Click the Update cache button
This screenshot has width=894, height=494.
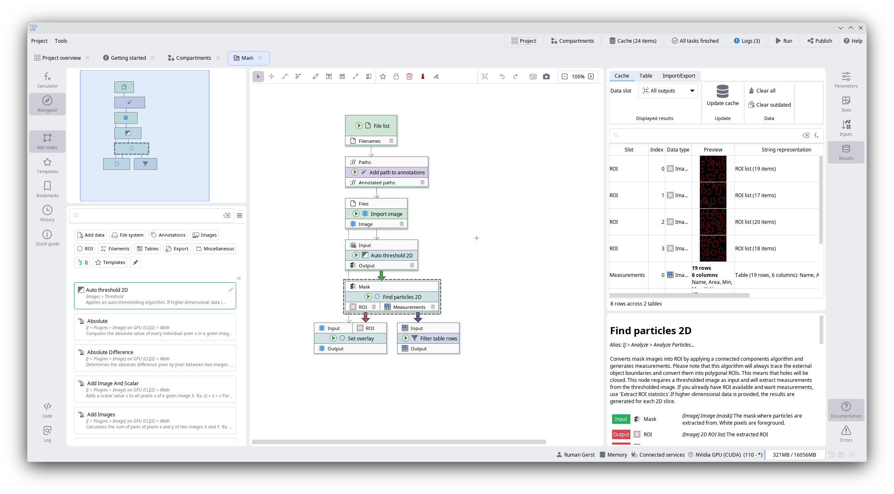[x=723, y=95]
